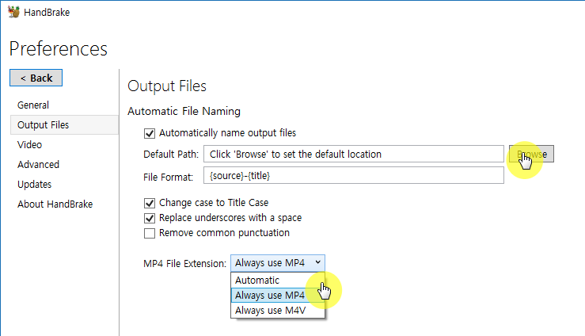Click the File Format label

(x=169, y=177)
